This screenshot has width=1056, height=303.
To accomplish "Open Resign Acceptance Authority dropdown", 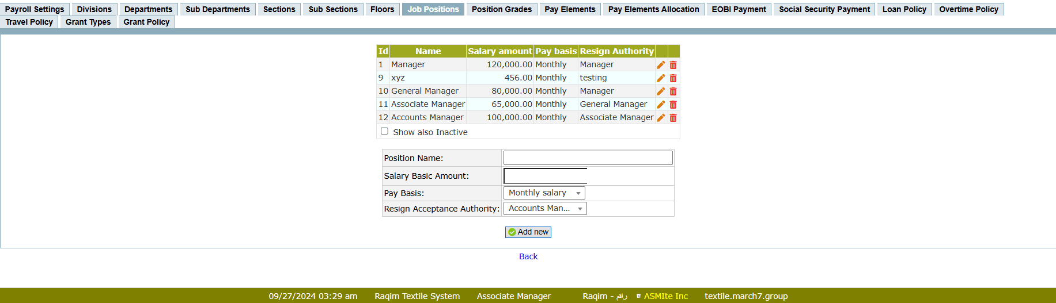I will point(545,209).
